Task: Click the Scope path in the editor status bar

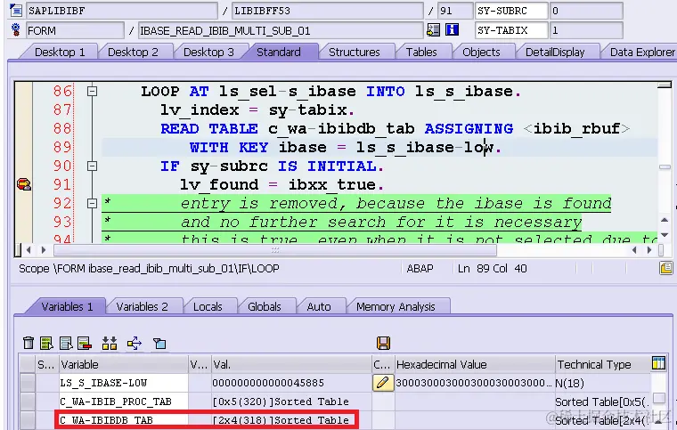Action: (149, 269)
